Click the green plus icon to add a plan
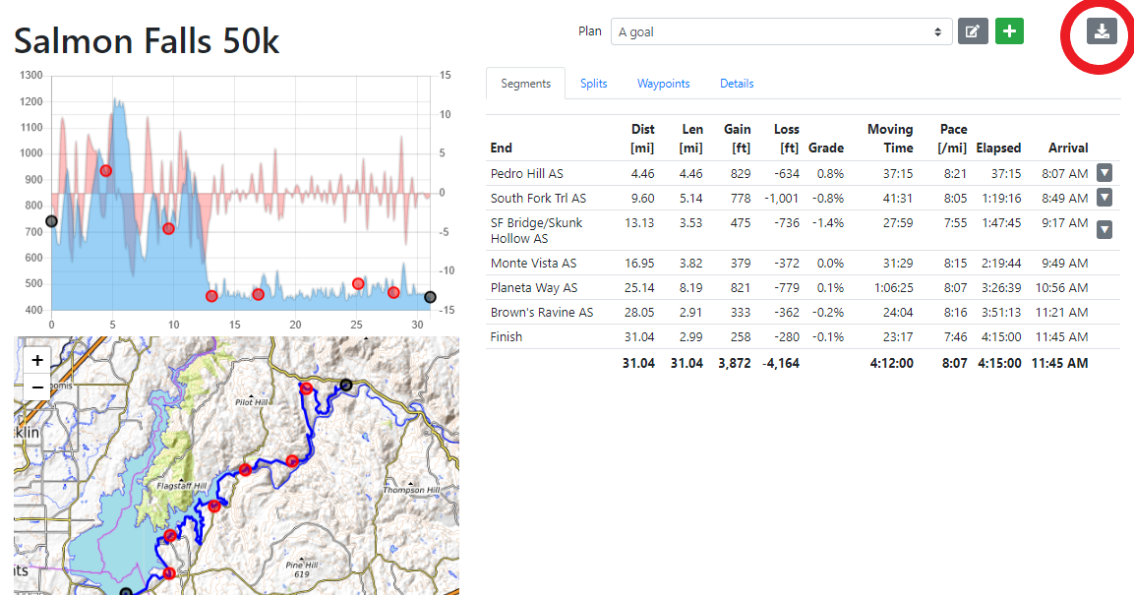Image resolution: width=1134 pixels, height=595 pixels. (x=1009, y=30)
